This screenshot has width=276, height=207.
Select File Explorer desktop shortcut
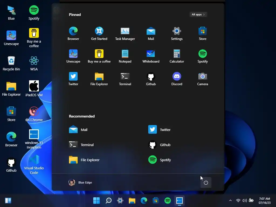coord(11,89)
